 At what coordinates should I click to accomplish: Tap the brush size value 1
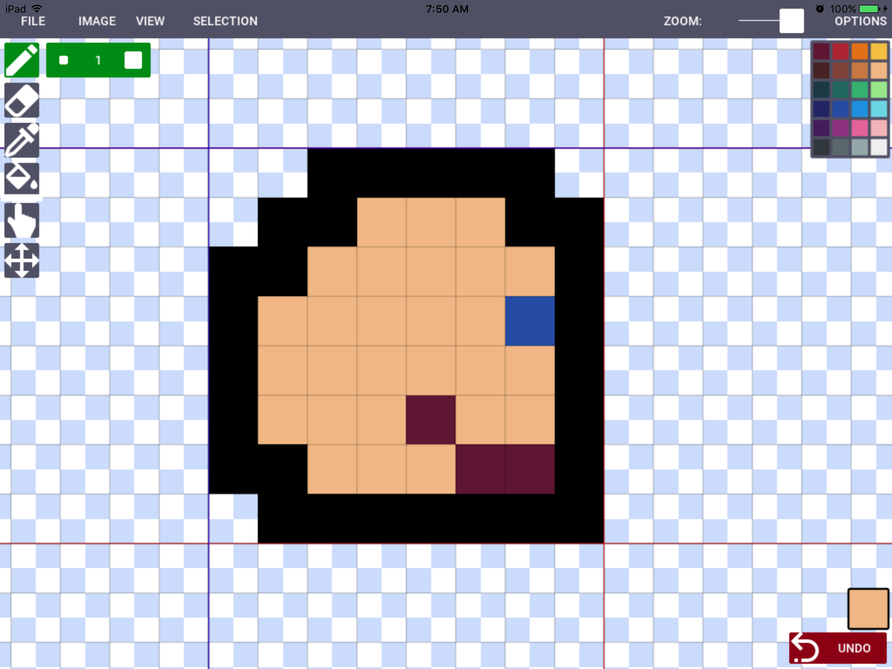pos(98,60)
